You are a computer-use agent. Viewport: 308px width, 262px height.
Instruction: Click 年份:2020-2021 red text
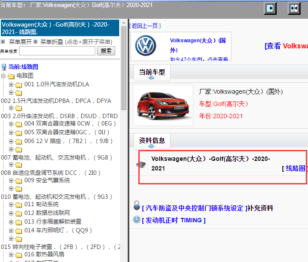click(221, 116)
